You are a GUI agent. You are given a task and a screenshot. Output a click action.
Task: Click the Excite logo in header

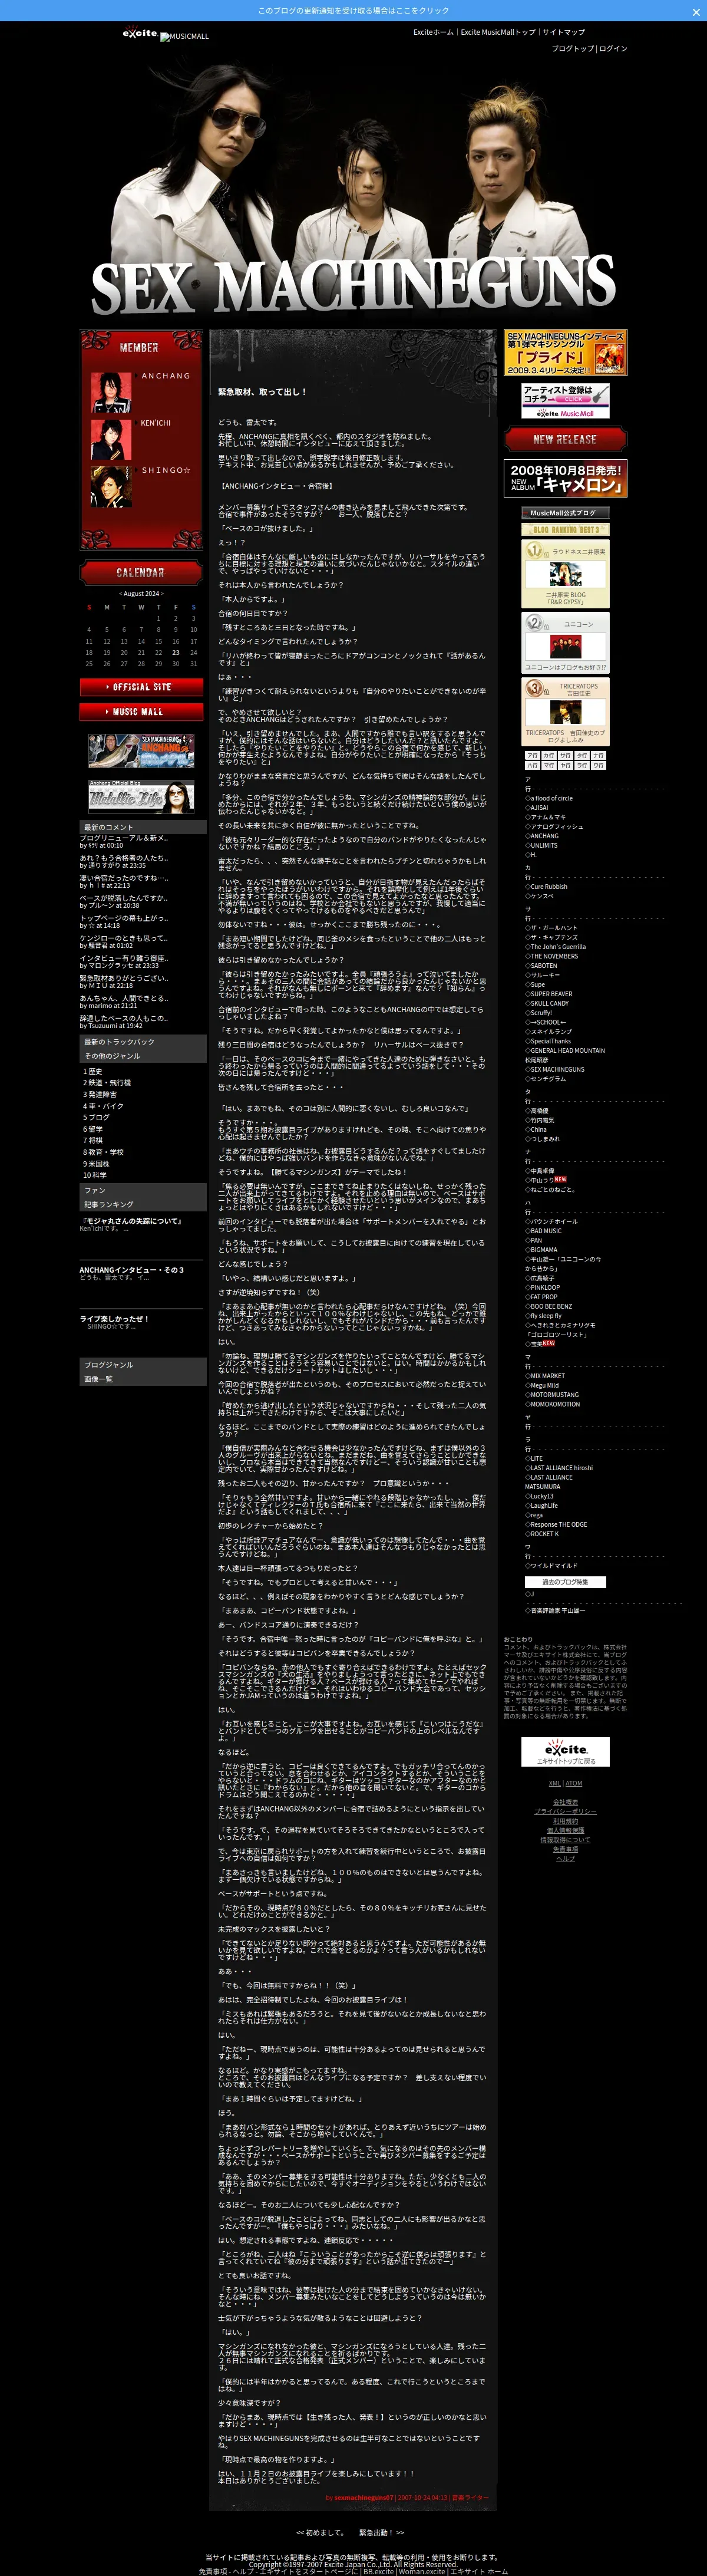(140, 33)
